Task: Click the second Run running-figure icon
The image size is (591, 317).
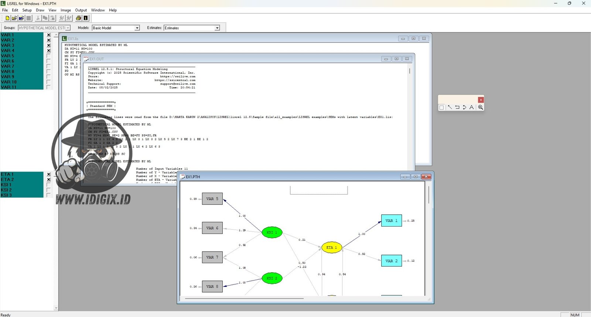Action: click(x=69, y=18)
